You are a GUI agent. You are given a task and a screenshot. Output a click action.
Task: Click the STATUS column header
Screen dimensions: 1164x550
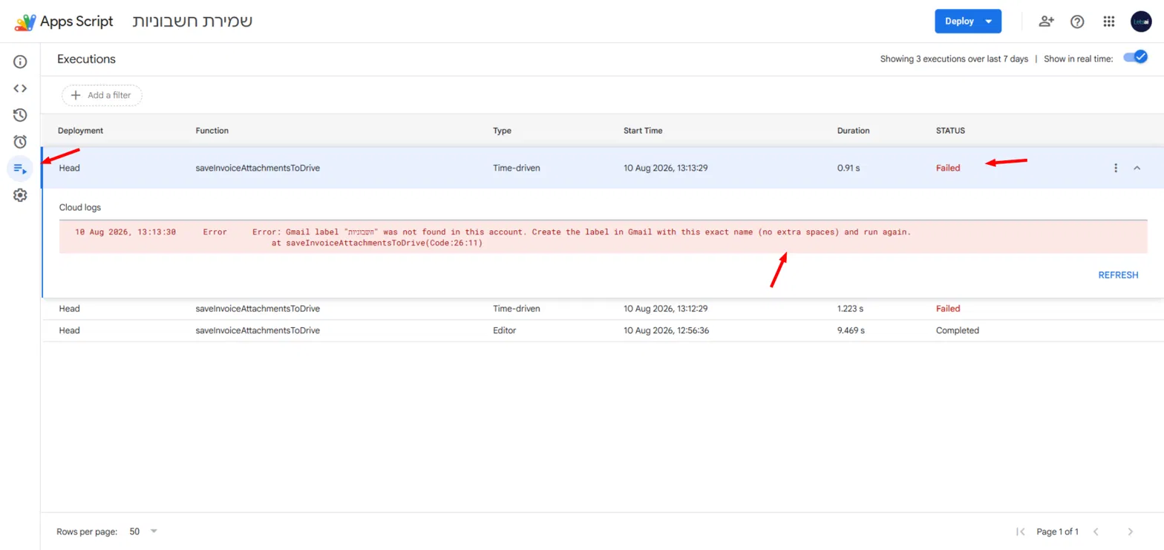coord(950,131)
